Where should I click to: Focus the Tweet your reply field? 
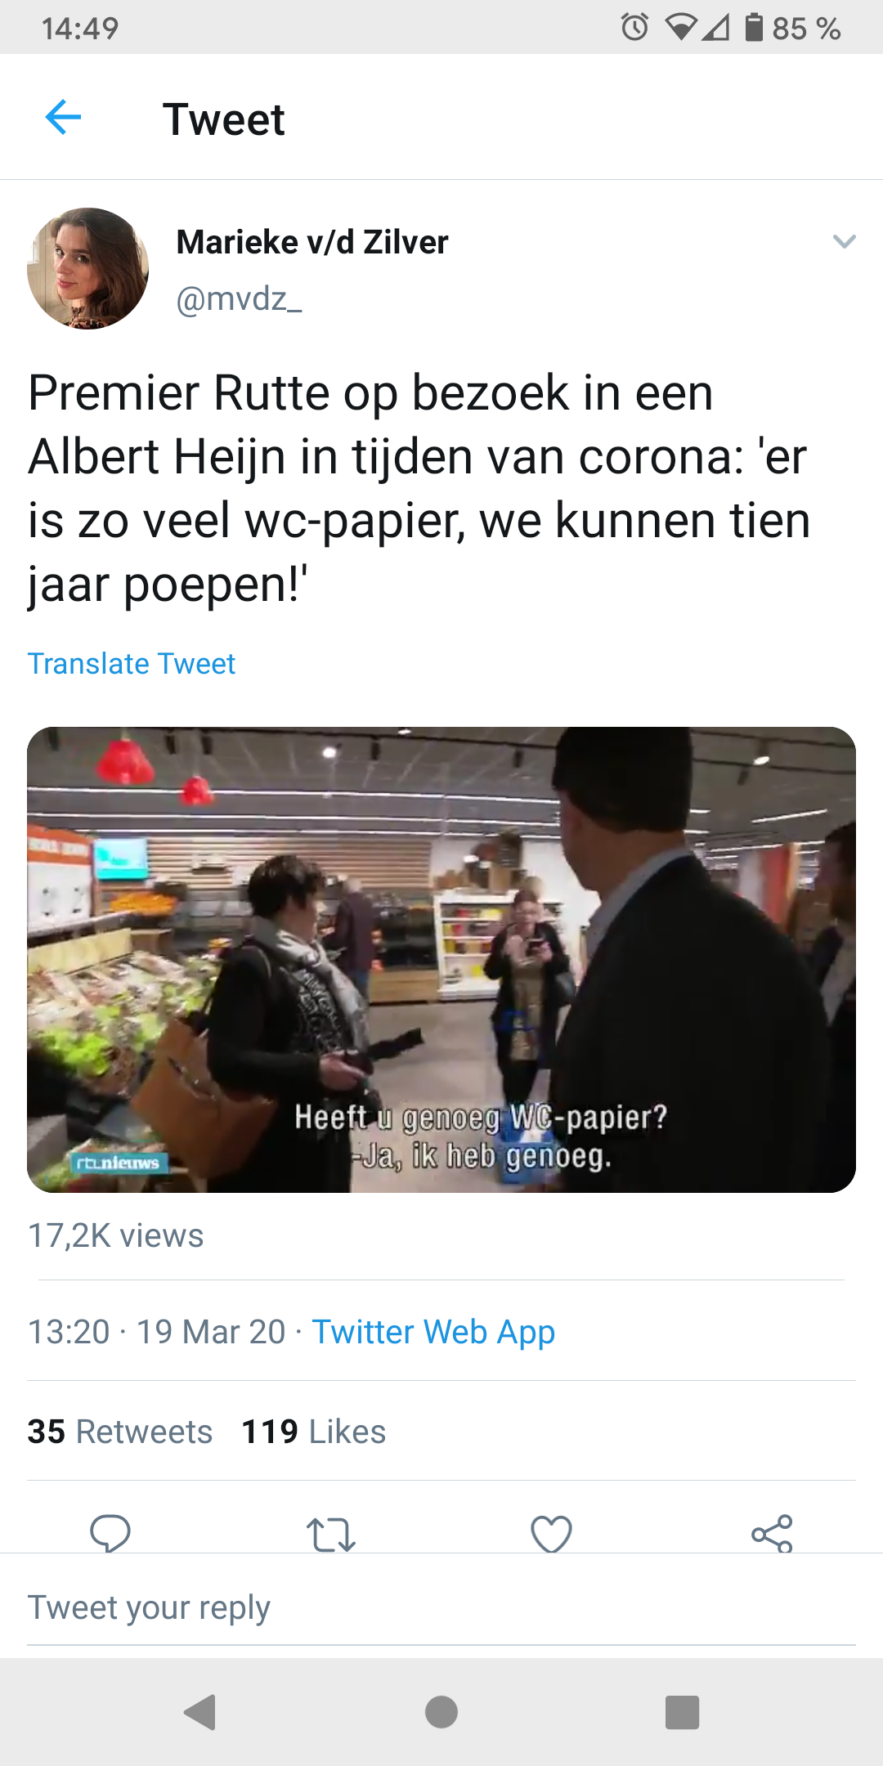click(441, 1607)
